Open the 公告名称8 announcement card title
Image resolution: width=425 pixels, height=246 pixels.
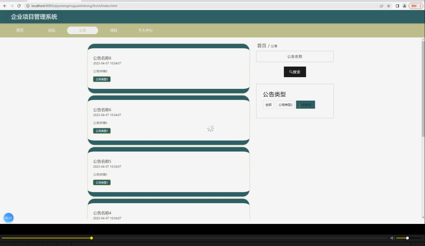coord(102,58)
